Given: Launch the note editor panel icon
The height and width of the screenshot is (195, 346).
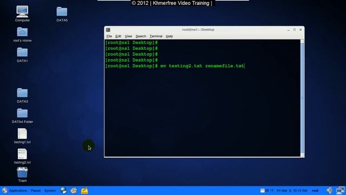Looking at the screenshot, I should pyautogui.click(x=84, y=190).
